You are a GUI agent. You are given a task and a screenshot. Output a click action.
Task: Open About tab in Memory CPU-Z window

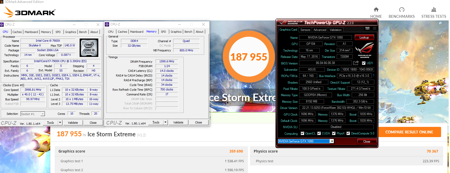coord(200,32)
